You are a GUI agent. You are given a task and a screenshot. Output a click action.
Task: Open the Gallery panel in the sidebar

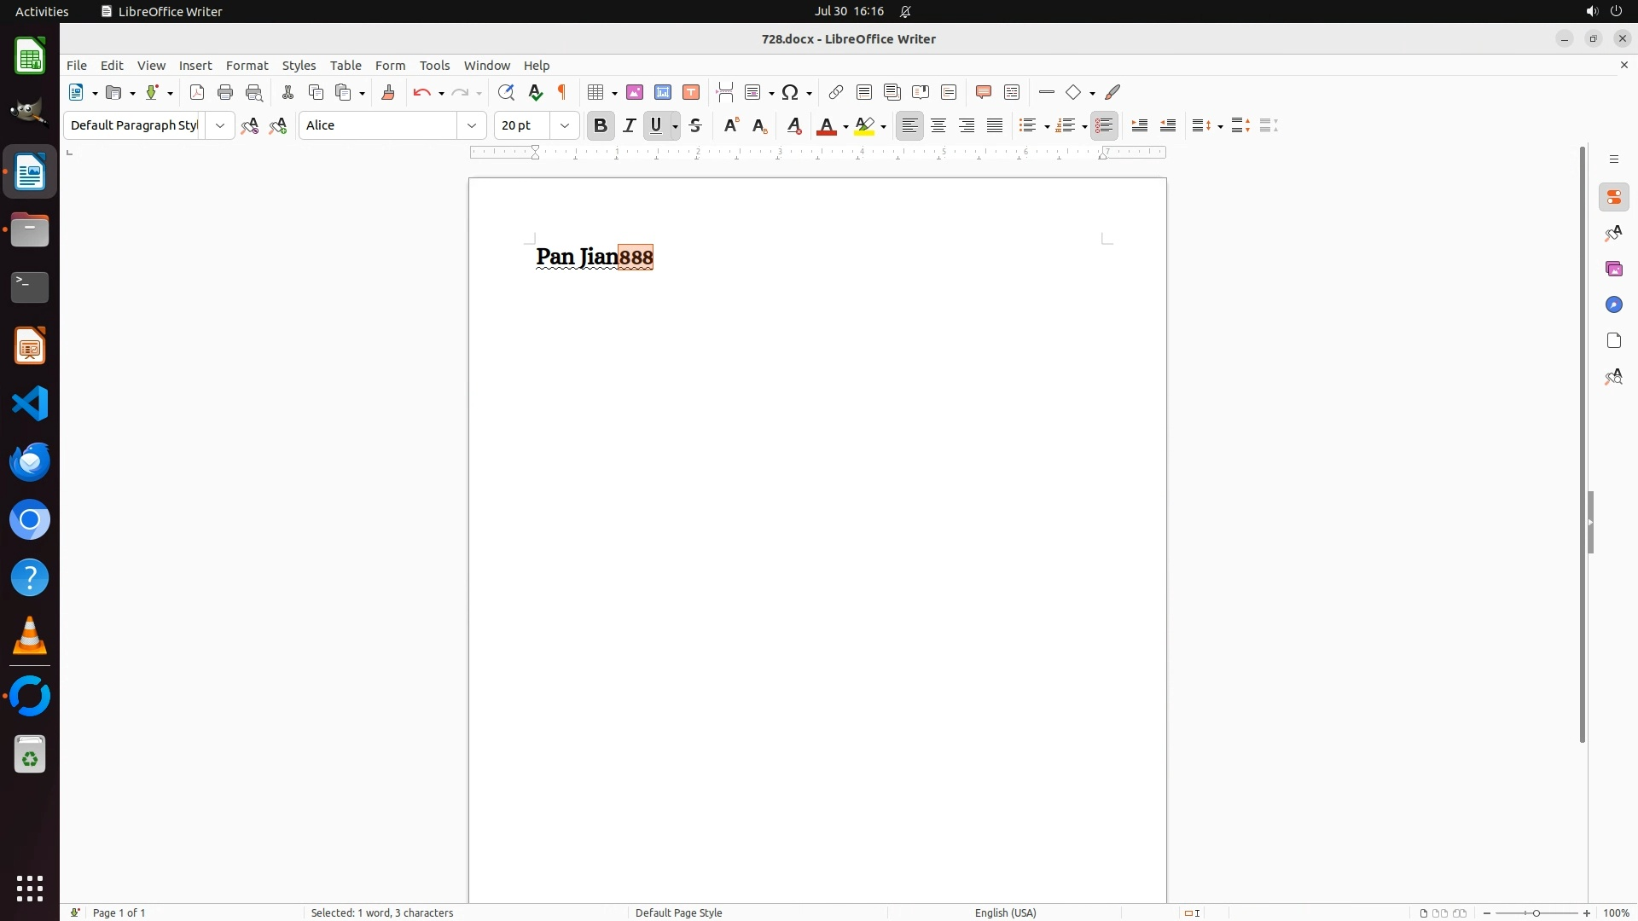coord(1613,269)
